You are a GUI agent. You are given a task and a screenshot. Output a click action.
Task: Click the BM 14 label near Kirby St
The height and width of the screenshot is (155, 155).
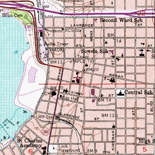tap(104, 100)
